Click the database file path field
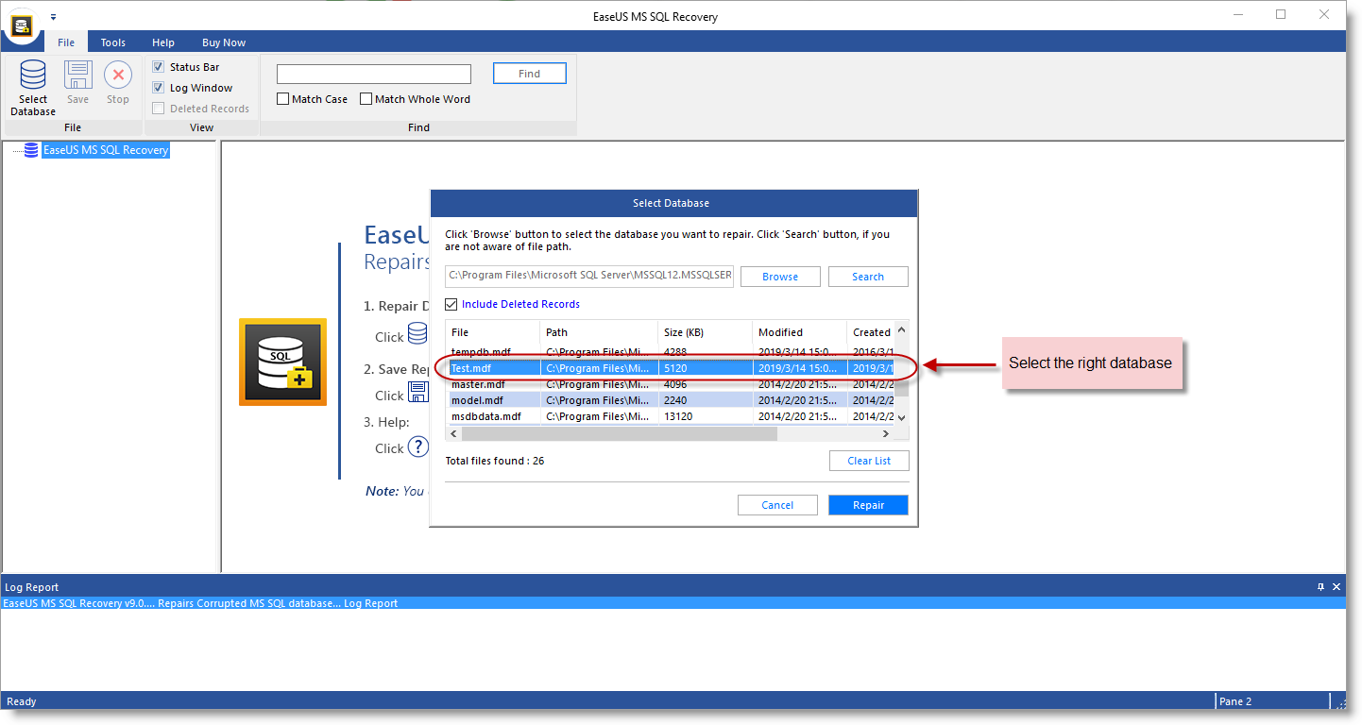The image size is (1362, 725). (x=589, y=277)
